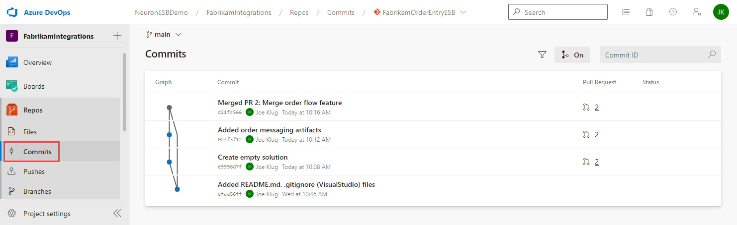Toggle the commit graph On button
Screen dimensions: 737x225
pyautogui.click(x=572, y=55)
